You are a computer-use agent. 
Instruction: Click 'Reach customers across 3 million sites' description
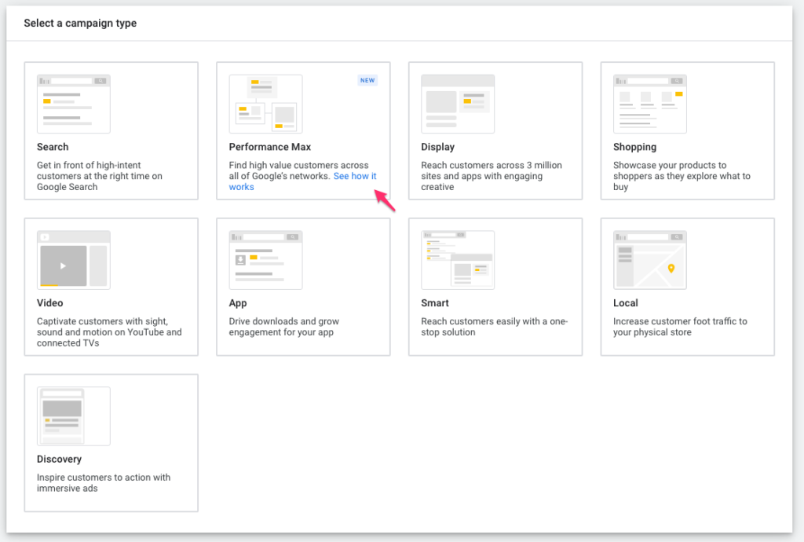pos(492,176)
